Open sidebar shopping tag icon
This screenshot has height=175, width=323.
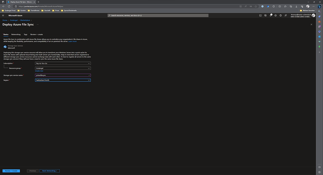coord(319,16)
